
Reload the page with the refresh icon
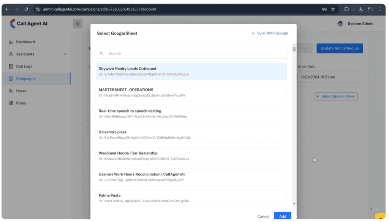point(26,9)
